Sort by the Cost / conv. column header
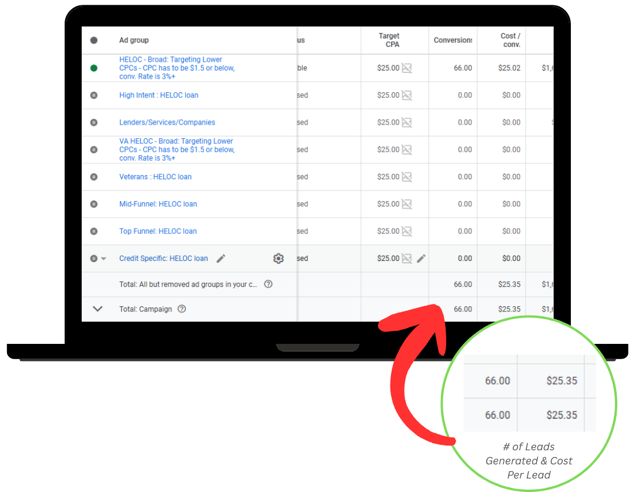The image size is (635, 492). tap(510, 40)
